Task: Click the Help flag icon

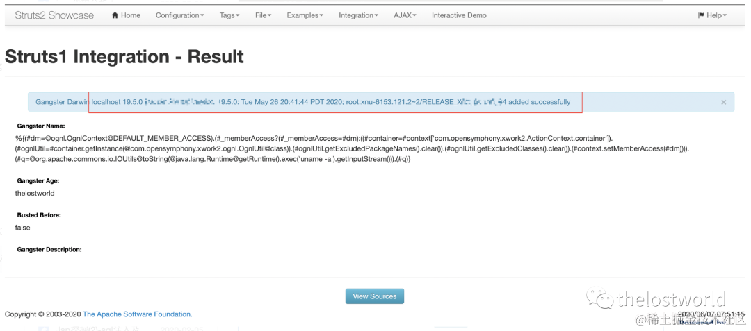Action: (x=701, y=15)
